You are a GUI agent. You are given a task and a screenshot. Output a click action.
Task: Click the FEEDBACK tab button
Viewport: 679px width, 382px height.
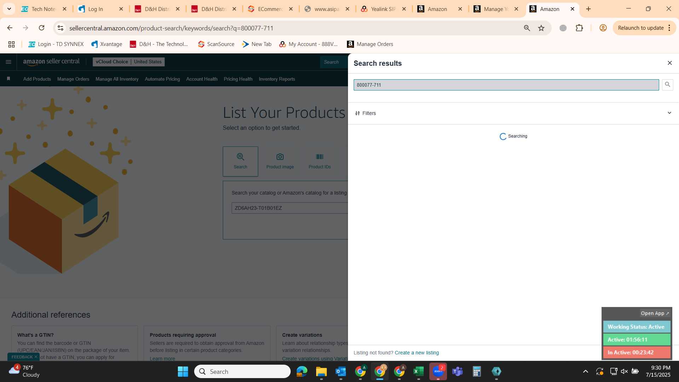tap(22, 357)
